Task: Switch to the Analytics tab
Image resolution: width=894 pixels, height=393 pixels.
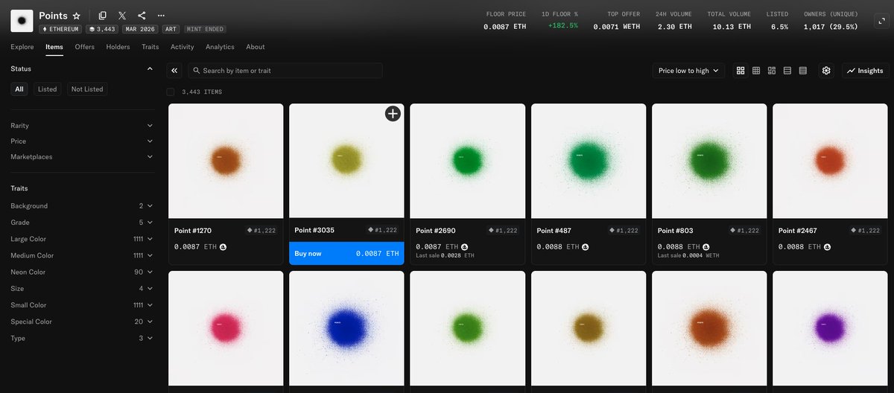Action: (220, 47)
